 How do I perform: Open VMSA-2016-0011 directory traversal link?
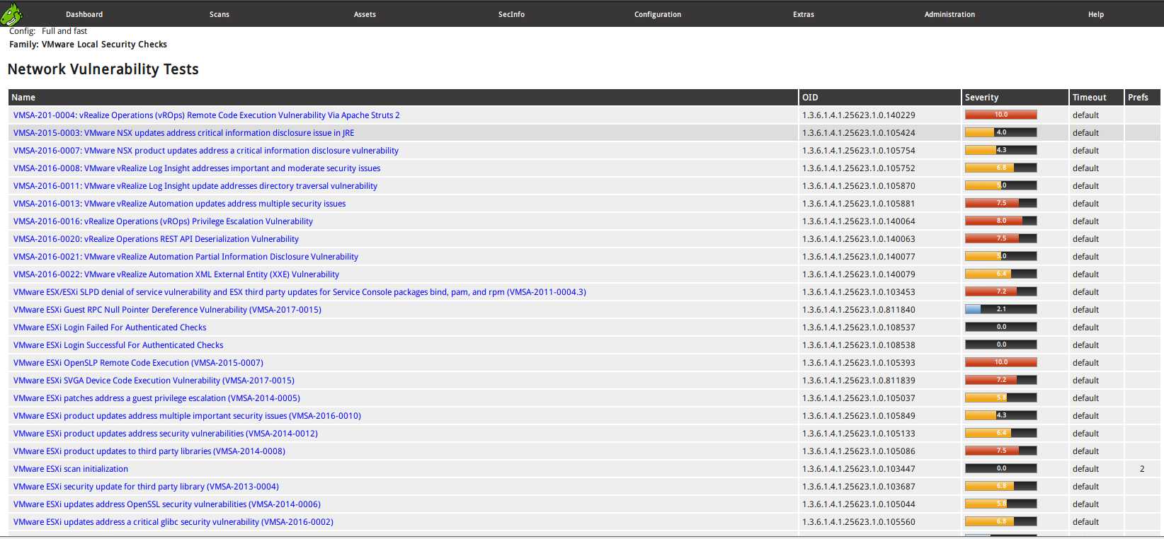pos(195,186)
